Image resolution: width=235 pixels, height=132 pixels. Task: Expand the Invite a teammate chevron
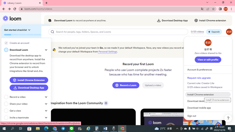click(46, 118)
